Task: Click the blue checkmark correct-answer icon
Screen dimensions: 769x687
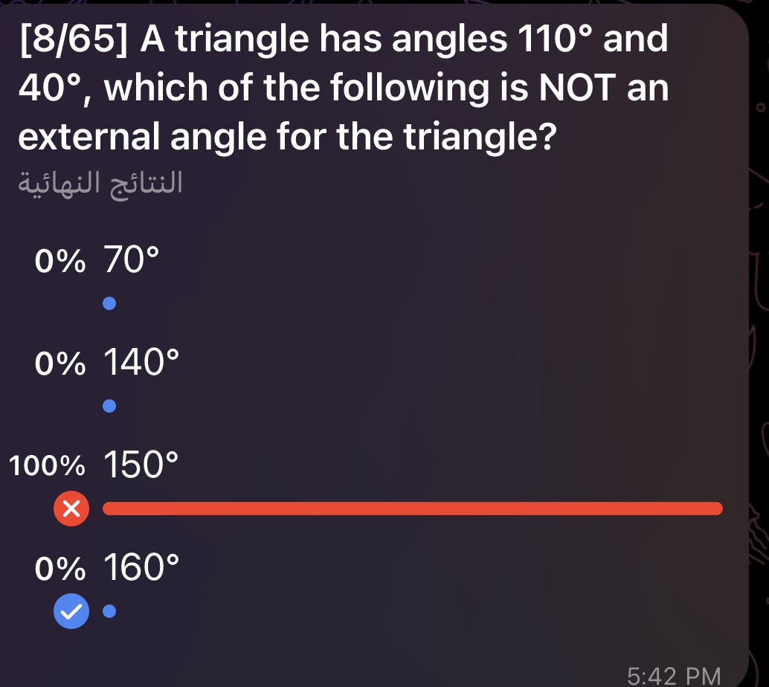Action: point(71,611)
